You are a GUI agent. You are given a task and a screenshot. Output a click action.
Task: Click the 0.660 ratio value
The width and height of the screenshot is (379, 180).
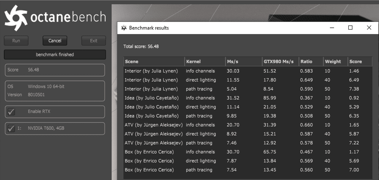pos(307,125)
